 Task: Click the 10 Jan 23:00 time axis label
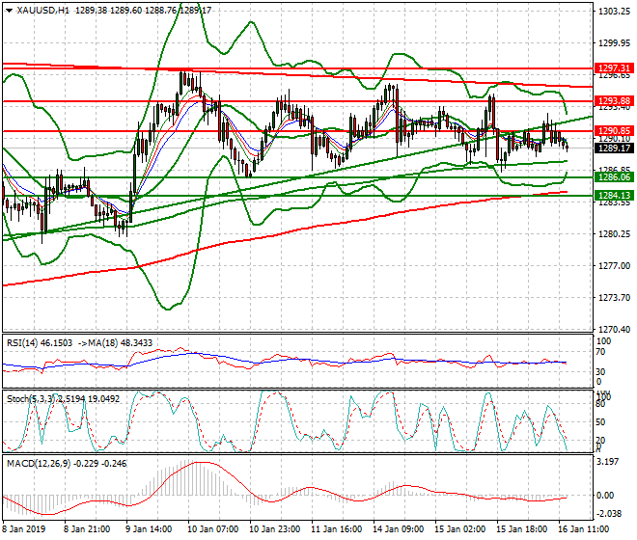(274, 529)
